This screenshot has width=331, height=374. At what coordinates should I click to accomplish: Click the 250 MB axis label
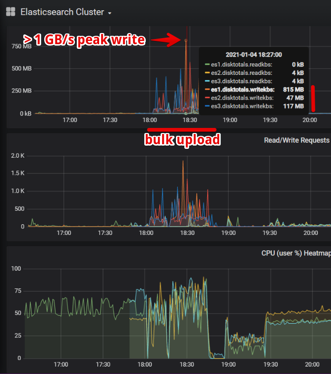22,91
